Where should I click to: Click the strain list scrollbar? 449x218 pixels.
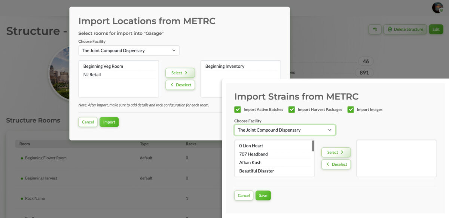[x=313, y=146]
